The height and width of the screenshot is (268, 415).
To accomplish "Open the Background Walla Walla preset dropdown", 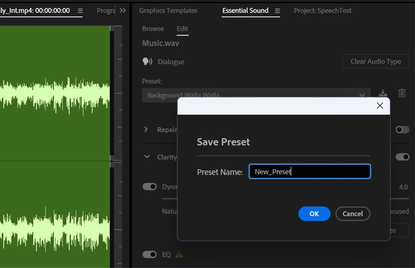I will pos(362,95).
